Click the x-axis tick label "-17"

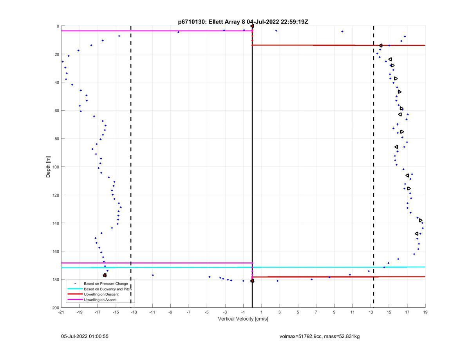[x=98, y=312]
